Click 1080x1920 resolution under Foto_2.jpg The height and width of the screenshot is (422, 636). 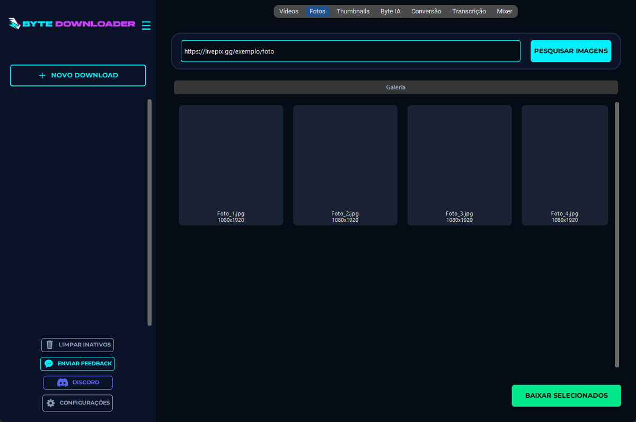coord(345,220)
